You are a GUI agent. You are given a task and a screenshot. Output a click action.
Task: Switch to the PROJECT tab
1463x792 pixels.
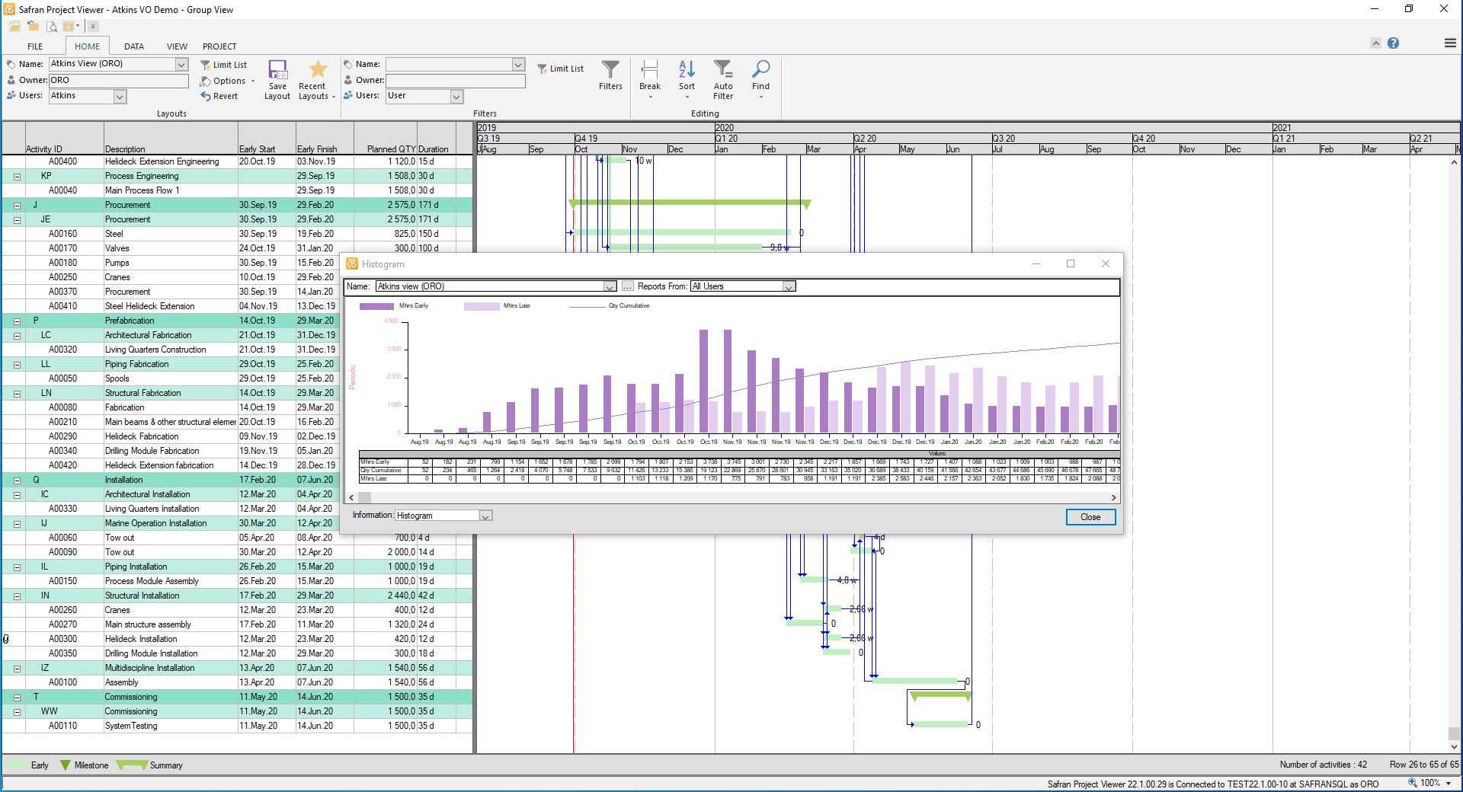[219, 46]
